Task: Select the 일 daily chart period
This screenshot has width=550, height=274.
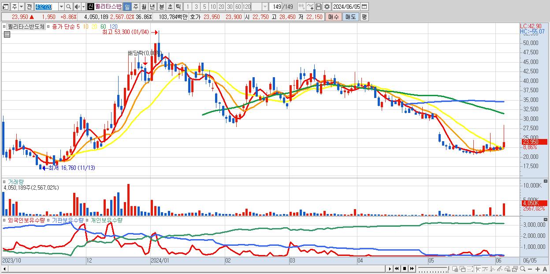Action: [x=127, y=7]
